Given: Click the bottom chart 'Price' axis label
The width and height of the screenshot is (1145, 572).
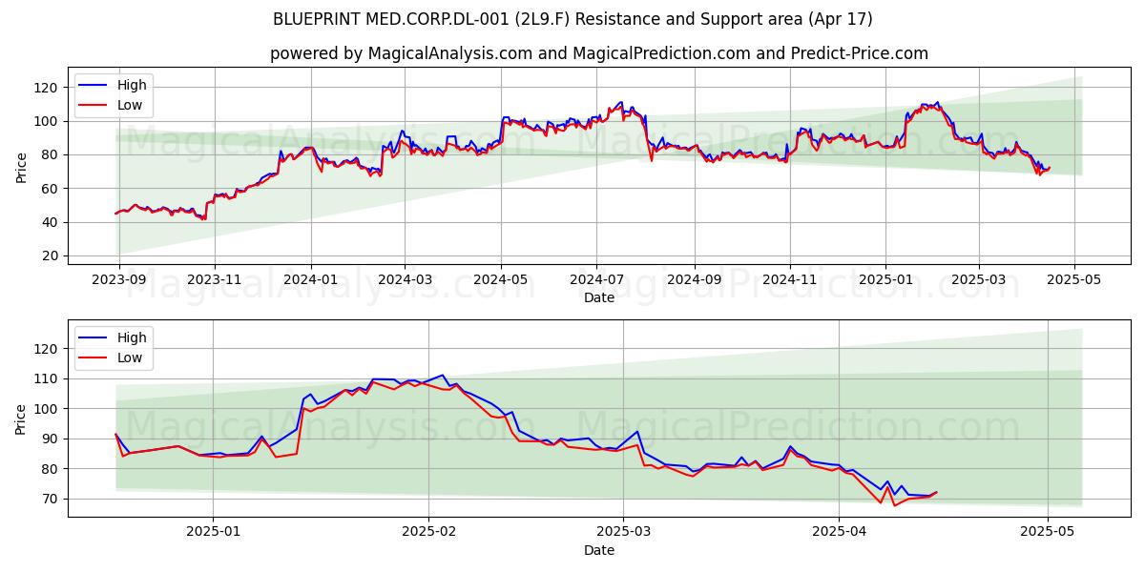Looking at the screenshot, I should (21, 418).
